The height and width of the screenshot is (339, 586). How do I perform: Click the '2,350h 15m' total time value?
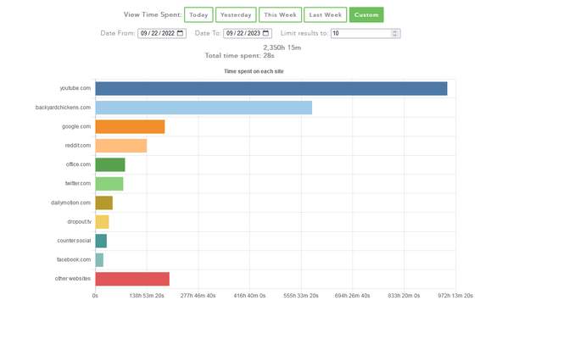[282, 47]
